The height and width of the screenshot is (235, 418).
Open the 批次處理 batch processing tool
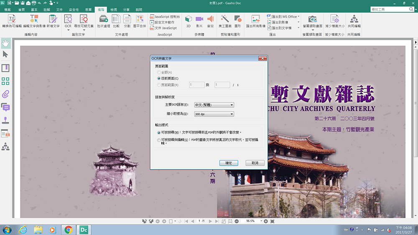pyautogui.click(x=103, y=19)
